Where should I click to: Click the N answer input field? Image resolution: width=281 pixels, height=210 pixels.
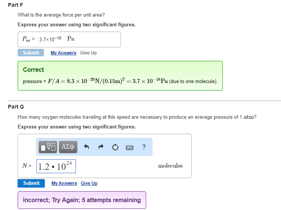click(x=56, y=166)
